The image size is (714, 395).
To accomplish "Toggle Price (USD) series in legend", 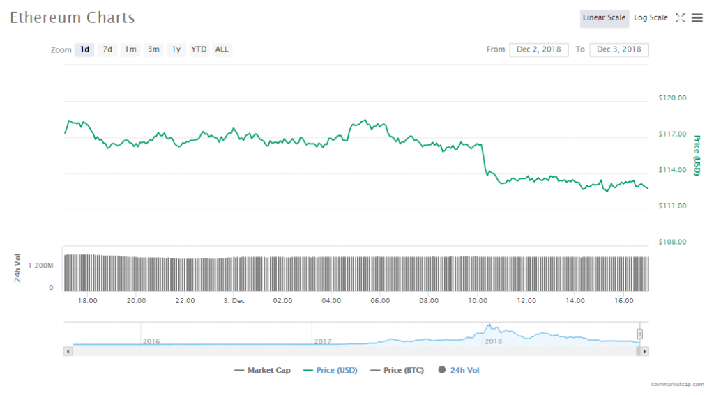I will coord(330,371).
